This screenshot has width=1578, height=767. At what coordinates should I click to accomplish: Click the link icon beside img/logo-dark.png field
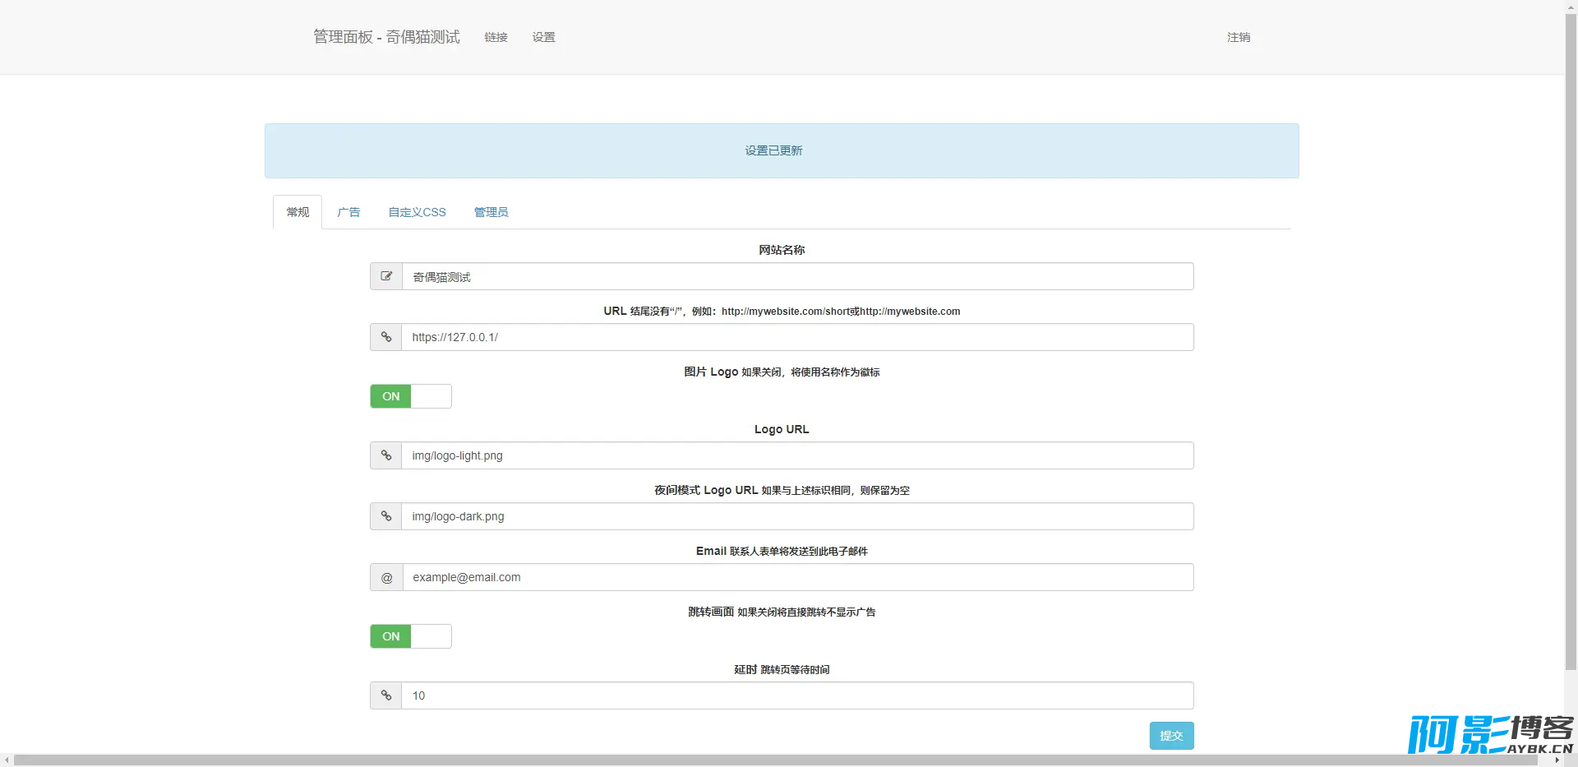point(386,517)
